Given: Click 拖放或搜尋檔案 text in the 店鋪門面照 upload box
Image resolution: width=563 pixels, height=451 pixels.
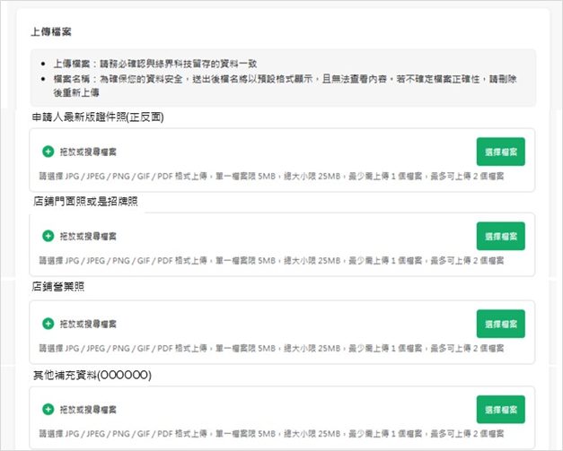Looking at the screenshot, I should (87, 236).
